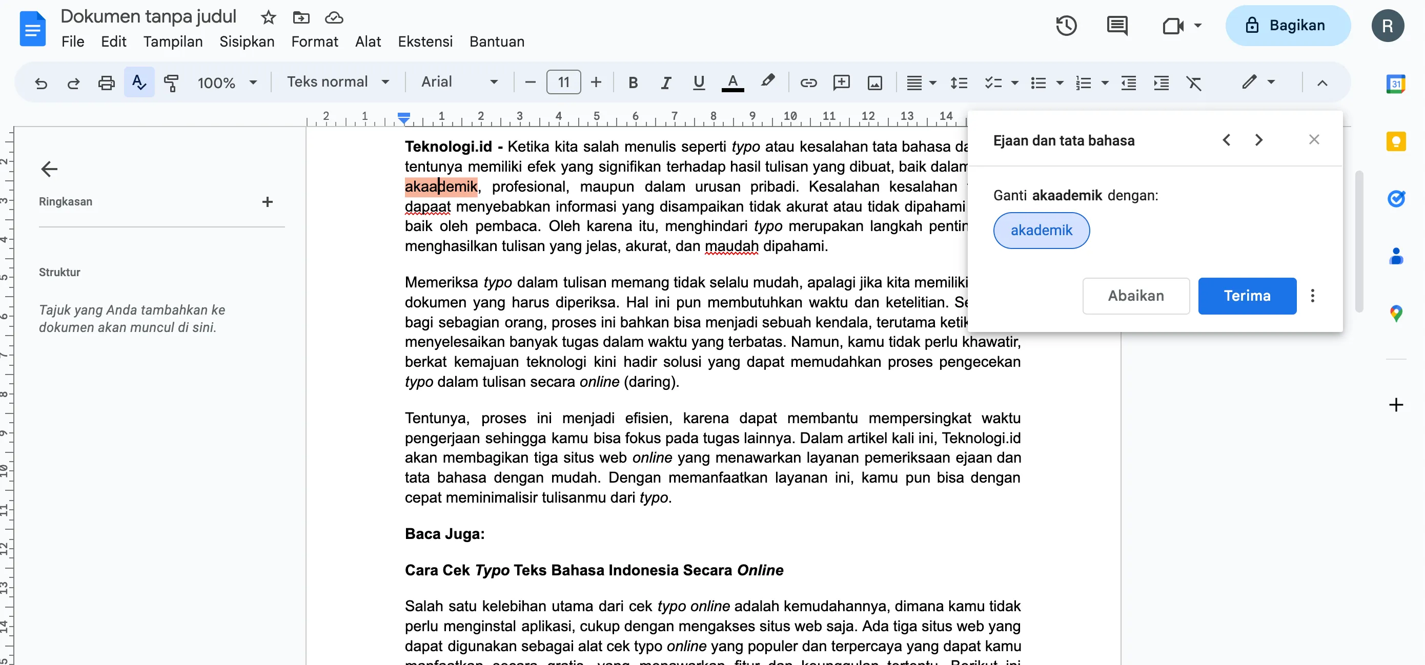Click the insert image toolbar icon
This screenshot has height=665, width=1425.
(x=874, y=82)
